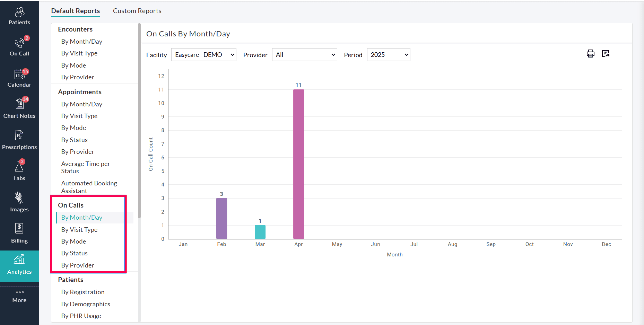Select On Calls By Visit Type report

79,229
